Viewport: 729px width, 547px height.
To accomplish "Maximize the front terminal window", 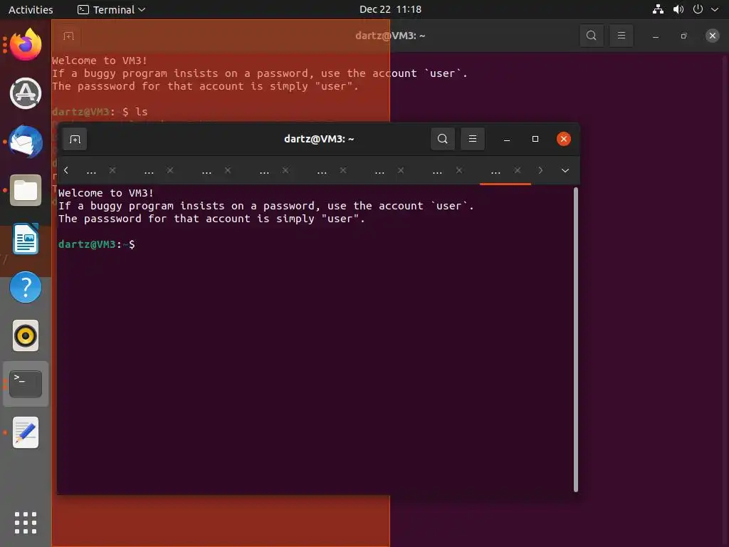I will pos(535,139).
